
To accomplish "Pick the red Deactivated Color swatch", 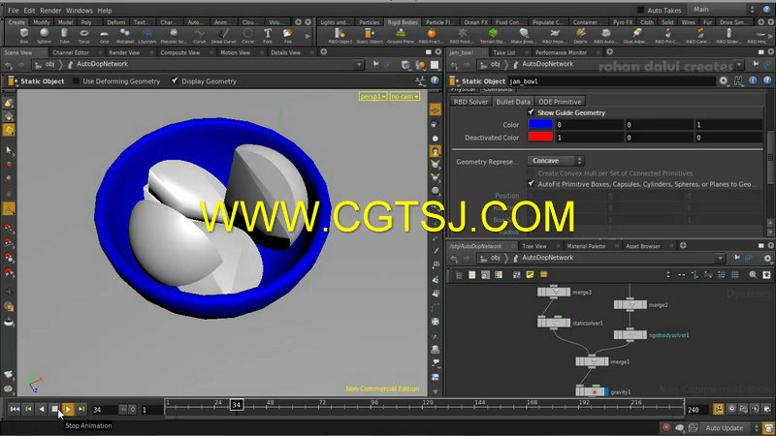I will 540,137.
